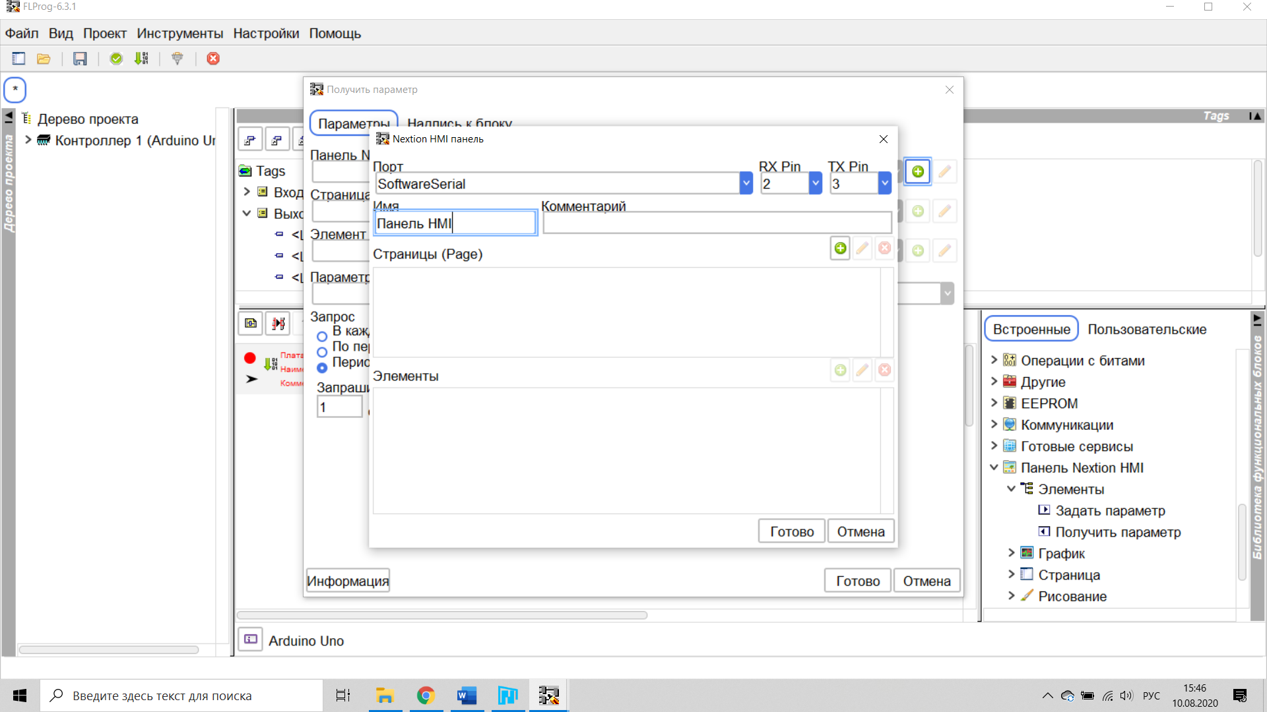Open the RX Pin dropdown
The image size is (1267, 712).
coord(816,184)
